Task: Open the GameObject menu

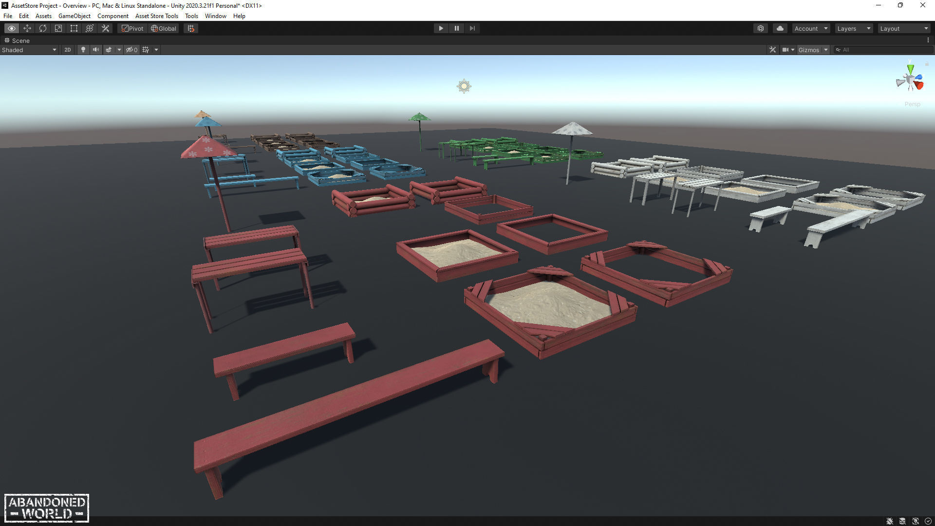Action: pyautogui.click(x=75, y=16)
